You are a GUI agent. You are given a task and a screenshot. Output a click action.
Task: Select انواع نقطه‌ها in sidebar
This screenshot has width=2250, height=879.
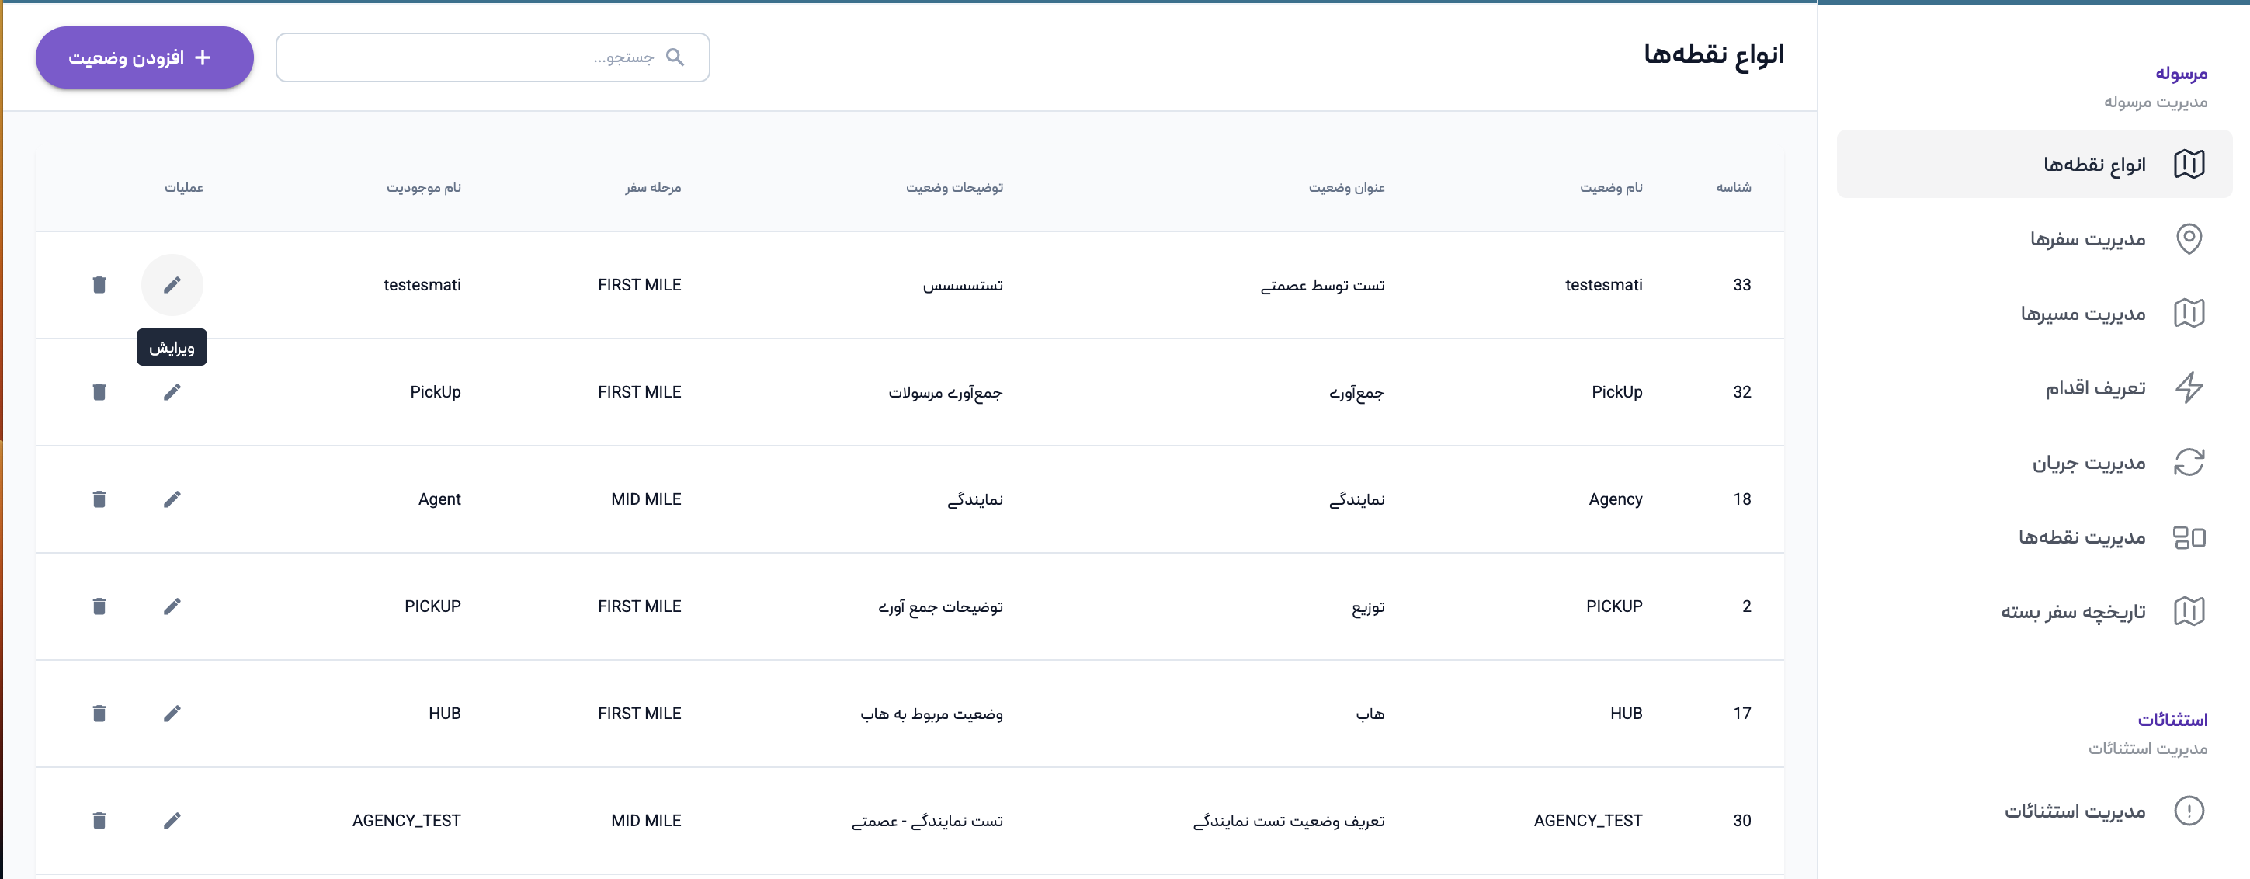2094,165
